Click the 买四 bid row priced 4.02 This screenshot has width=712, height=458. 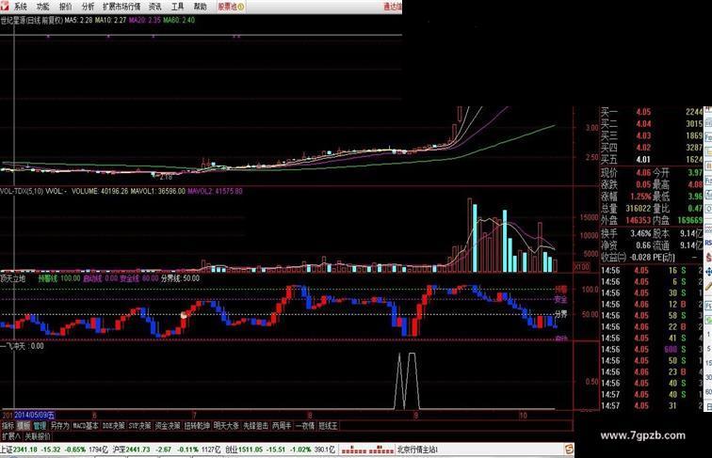[651, 148]
